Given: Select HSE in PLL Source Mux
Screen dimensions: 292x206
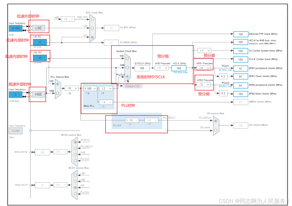Looking at the screenshot, I should pos(58,93).
